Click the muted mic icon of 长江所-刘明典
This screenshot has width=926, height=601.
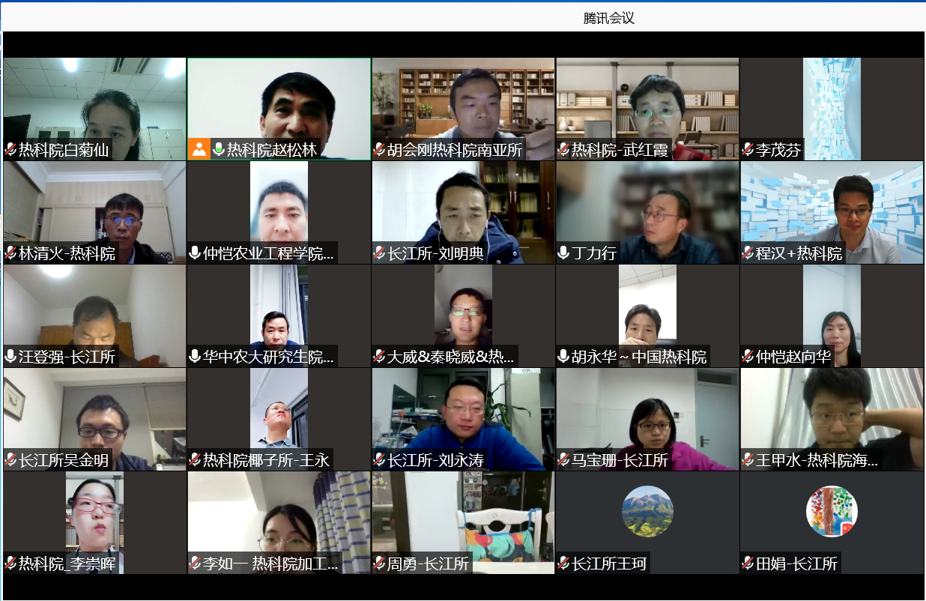click(379, 253)
